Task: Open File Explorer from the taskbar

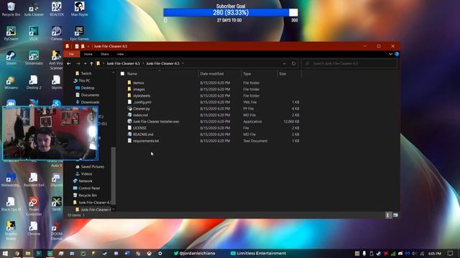Action: (28, 253)
